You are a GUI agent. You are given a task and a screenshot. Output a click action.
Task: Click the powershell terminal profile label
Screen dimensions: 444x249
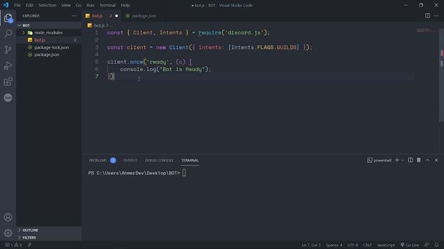click(x=379, y=160)
